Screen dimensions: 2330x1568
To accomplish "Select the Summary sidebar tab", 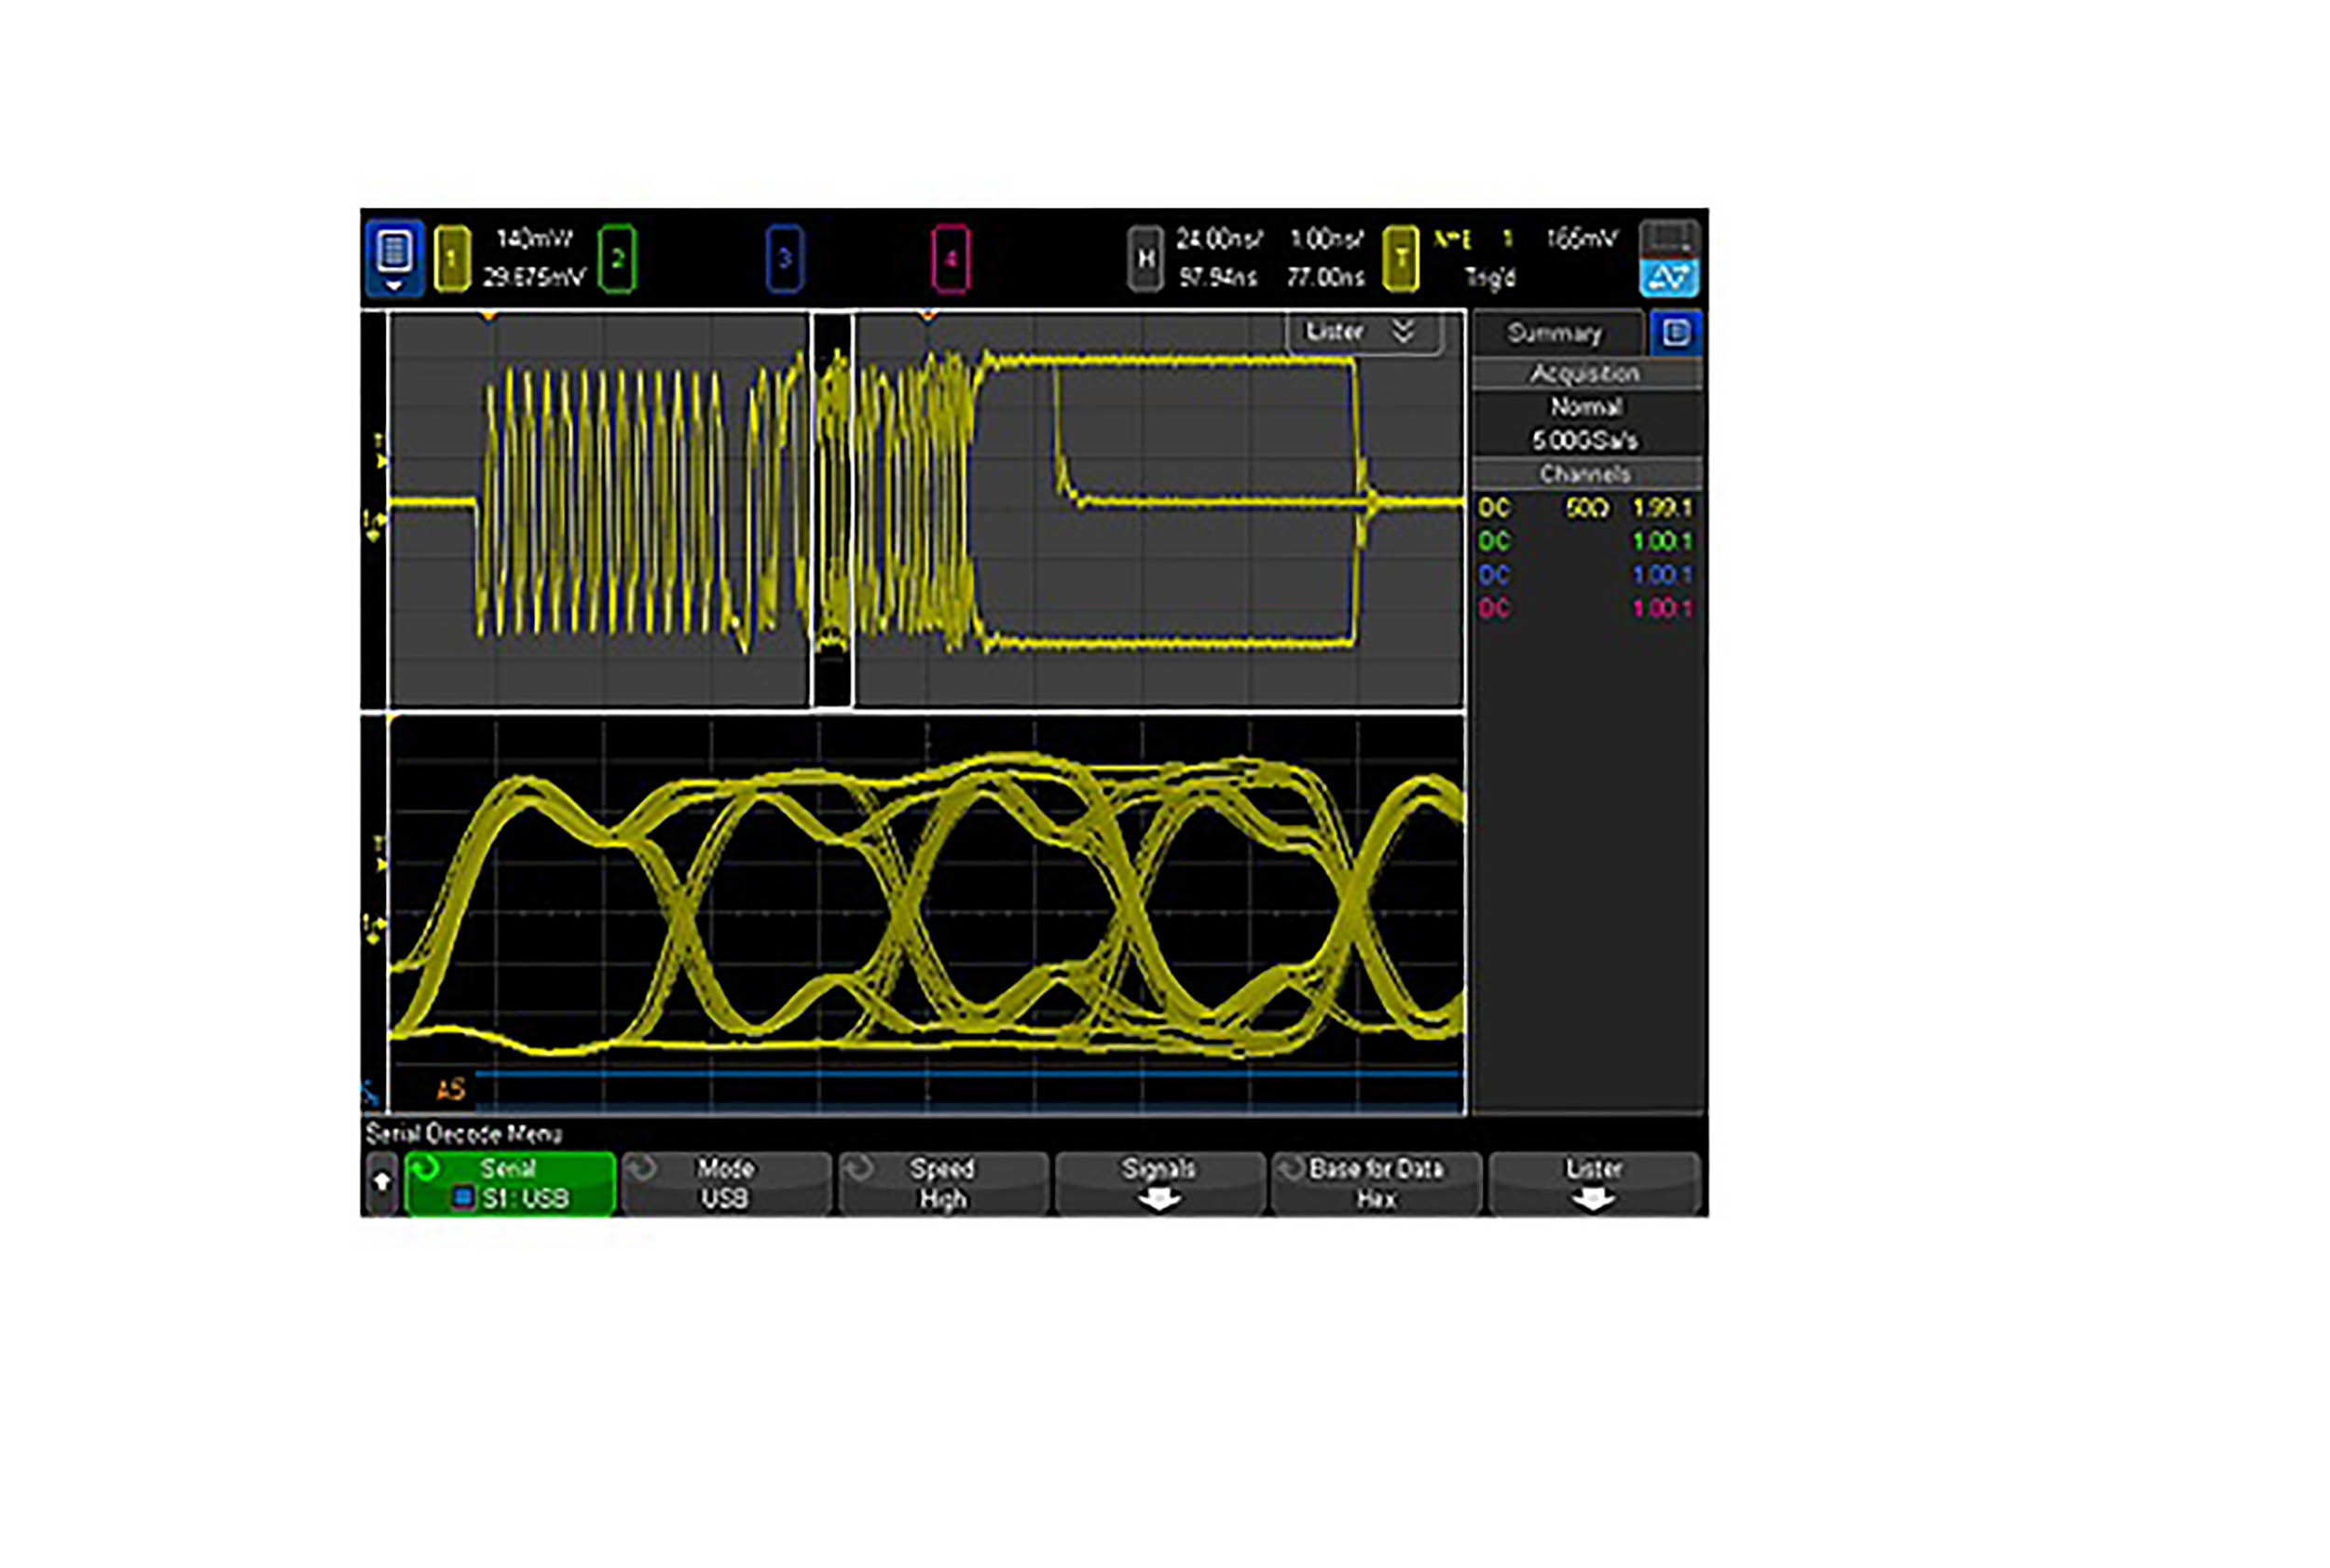I will [x=1554, y=333].
